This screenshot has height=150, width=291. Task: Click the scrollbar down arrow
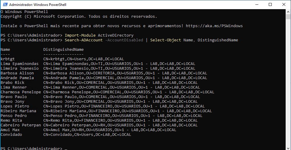point(288,148)
